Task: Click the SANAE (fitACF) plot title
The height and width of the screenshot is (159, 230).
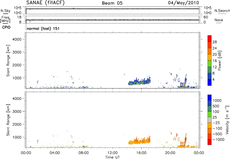Action: point(45,3)
